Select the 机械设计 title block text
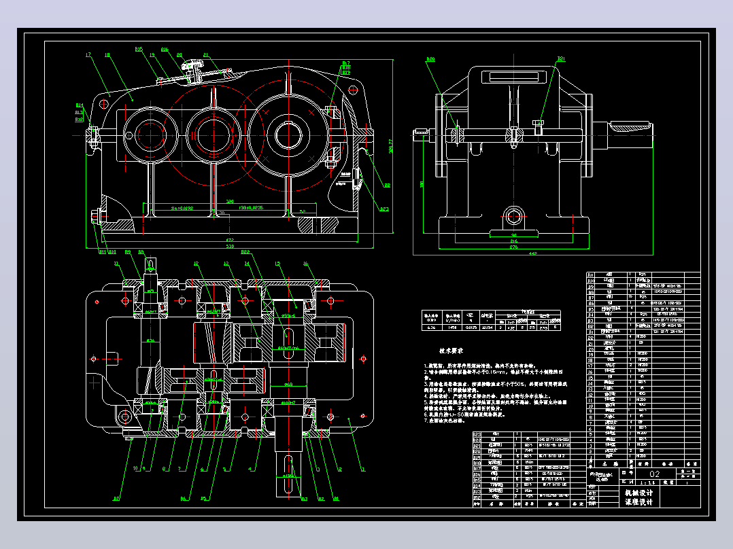This screenshot has height=549, width=733. 639,493
